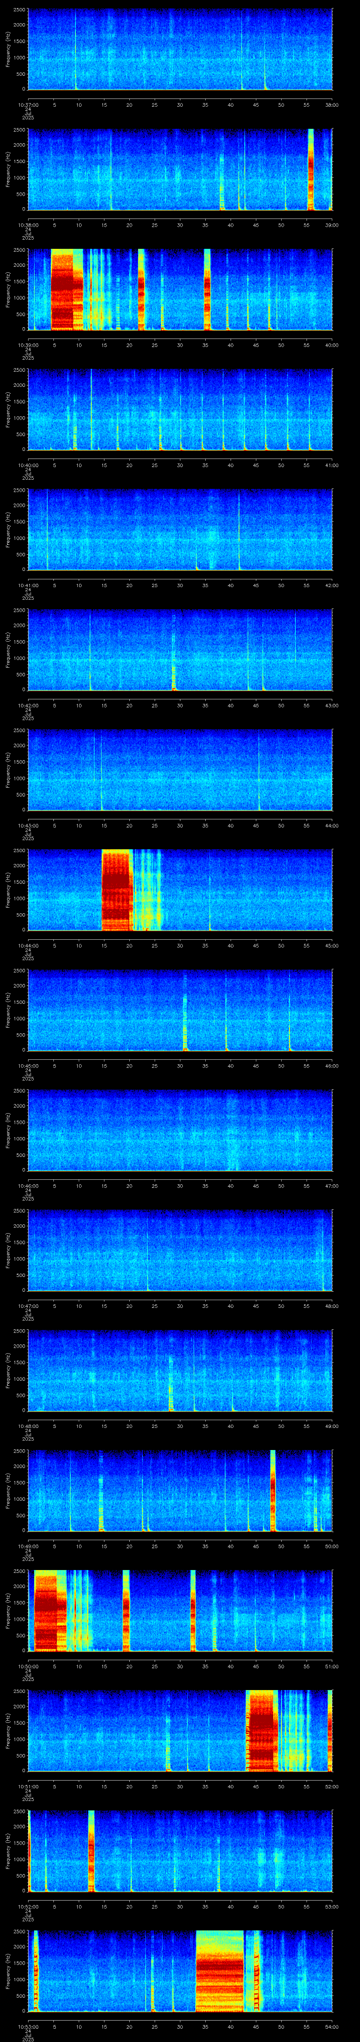Click the Frequency (Hz) label of 10:37:00 panel

click(8, 49)
